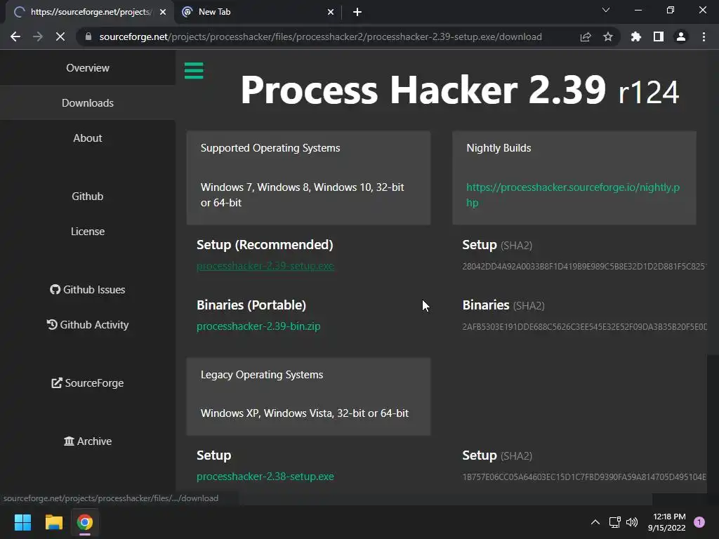Open Chrome extensions puzzle icon

pyautogui.click(x=636, y=36)
